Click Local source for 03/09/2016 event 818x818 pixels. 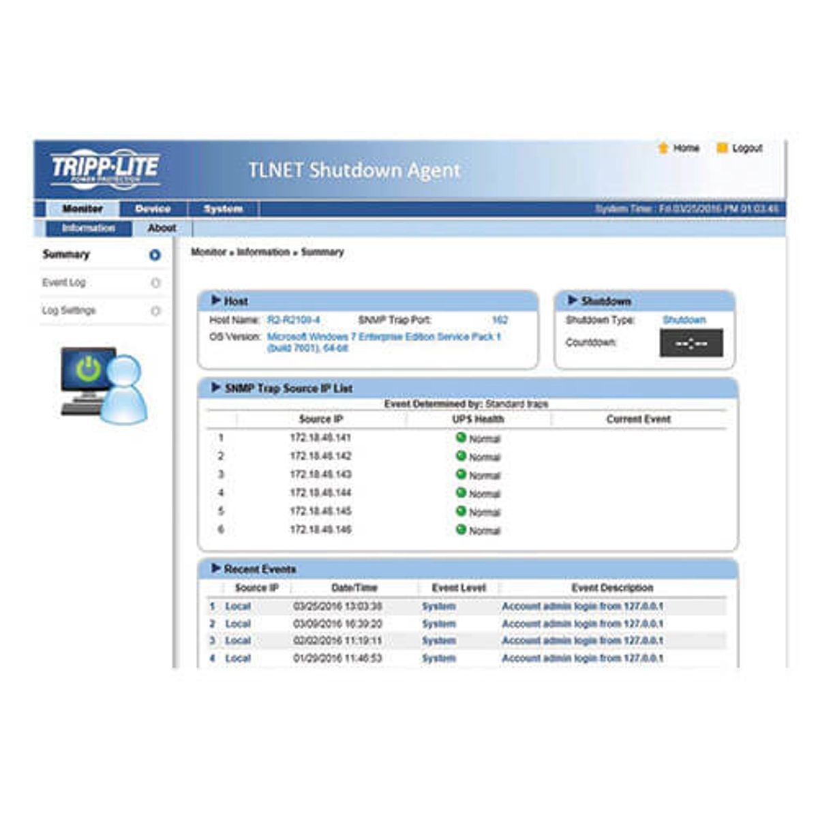(x=238, y=624)
